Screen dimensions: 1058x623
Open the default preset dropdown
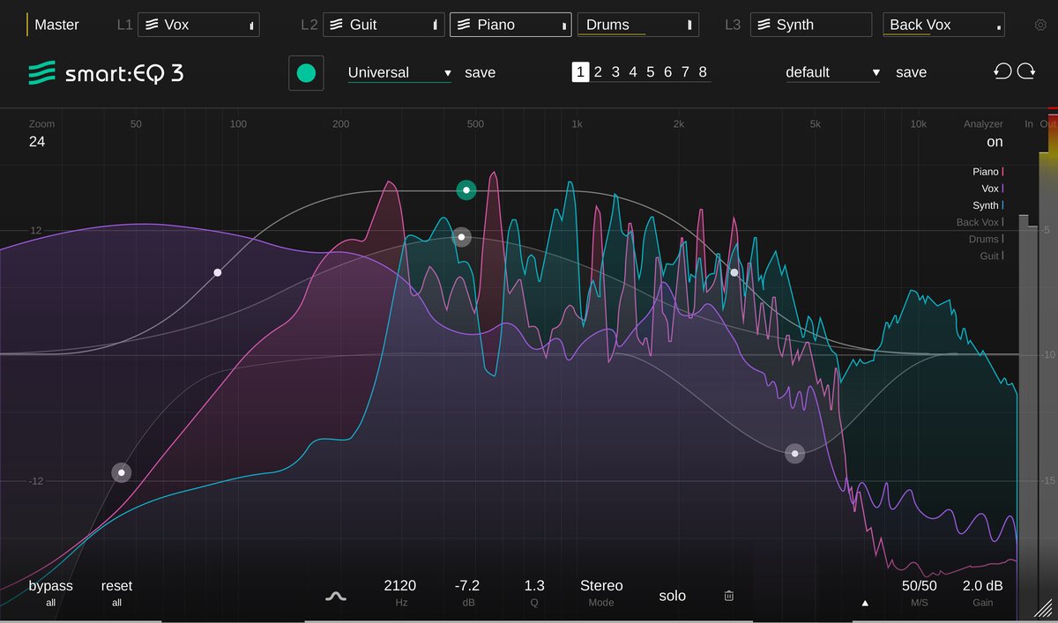(x=832, y=72)
